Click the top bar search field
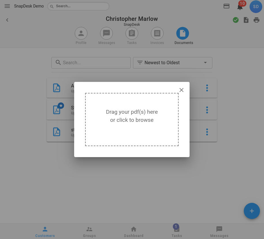The width and height of the screenshot is (264, 239). pos(78,6)
